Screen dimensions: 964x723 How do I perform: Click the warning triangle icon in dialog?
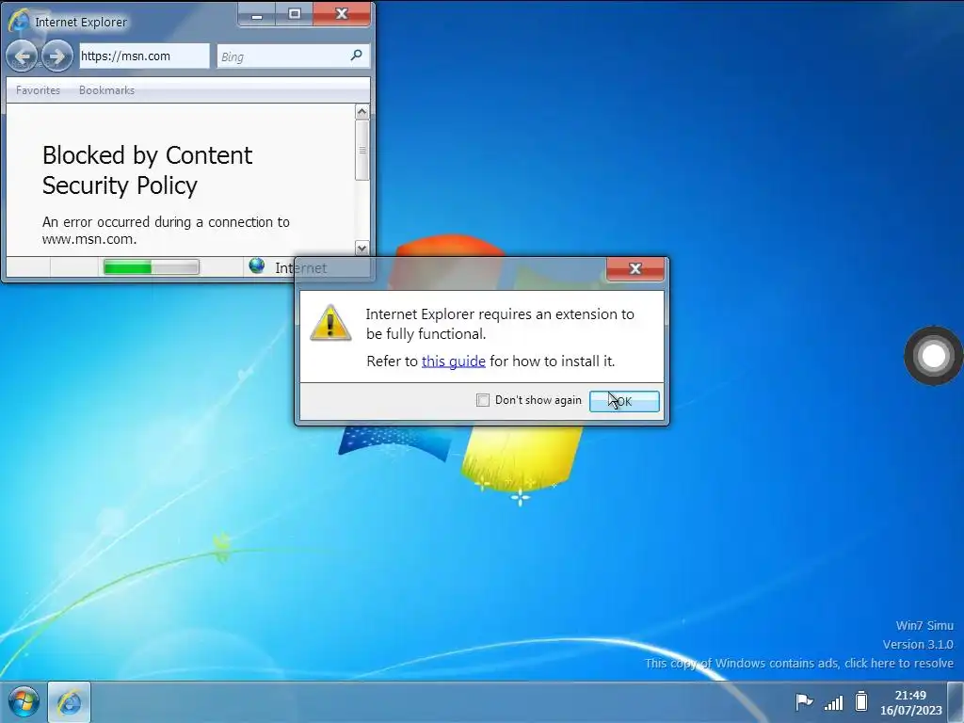[330, 323]
